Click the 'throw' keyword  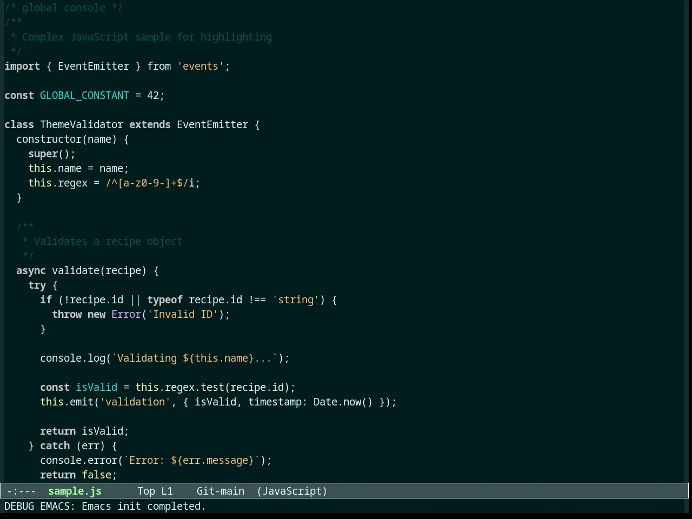coord(66,314)
